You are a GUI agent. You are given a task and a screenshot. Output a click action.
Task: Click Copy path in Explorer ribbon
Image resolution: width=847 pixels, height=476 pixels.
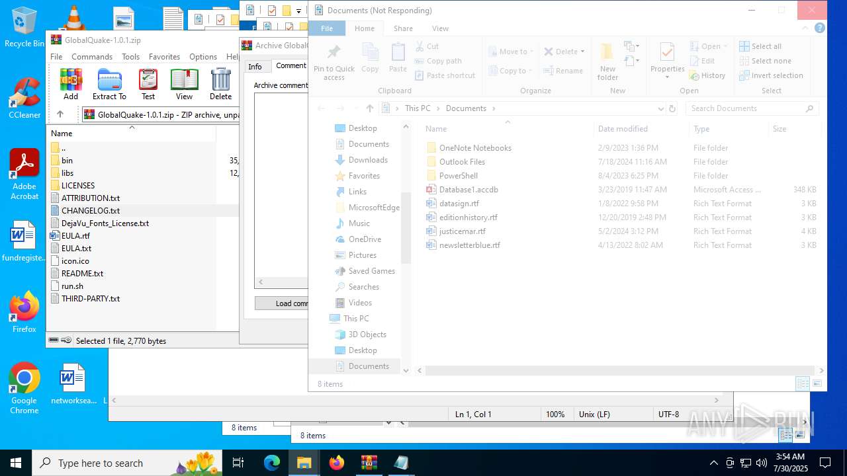[438, 61]
